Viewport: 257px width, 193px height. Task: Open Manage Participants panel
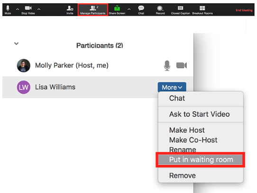coord(93,10)
